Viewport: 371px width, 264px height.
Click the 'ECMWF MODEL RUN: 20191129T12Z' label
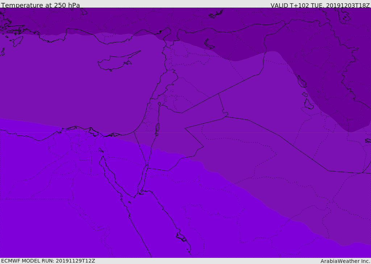[48, 261]
